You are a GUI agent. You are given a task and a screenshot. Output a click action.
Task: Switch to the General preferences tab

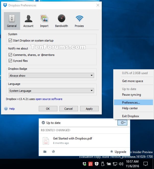[x=12, y=21]
